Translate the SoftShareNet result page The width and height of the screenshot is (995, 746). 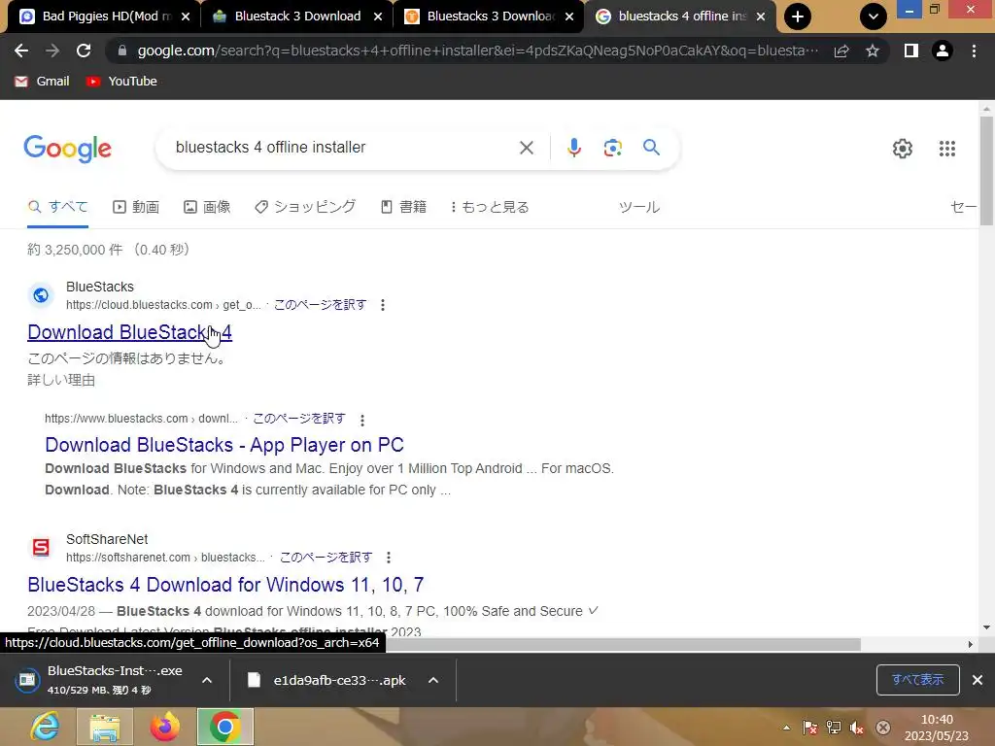(326, 558)
